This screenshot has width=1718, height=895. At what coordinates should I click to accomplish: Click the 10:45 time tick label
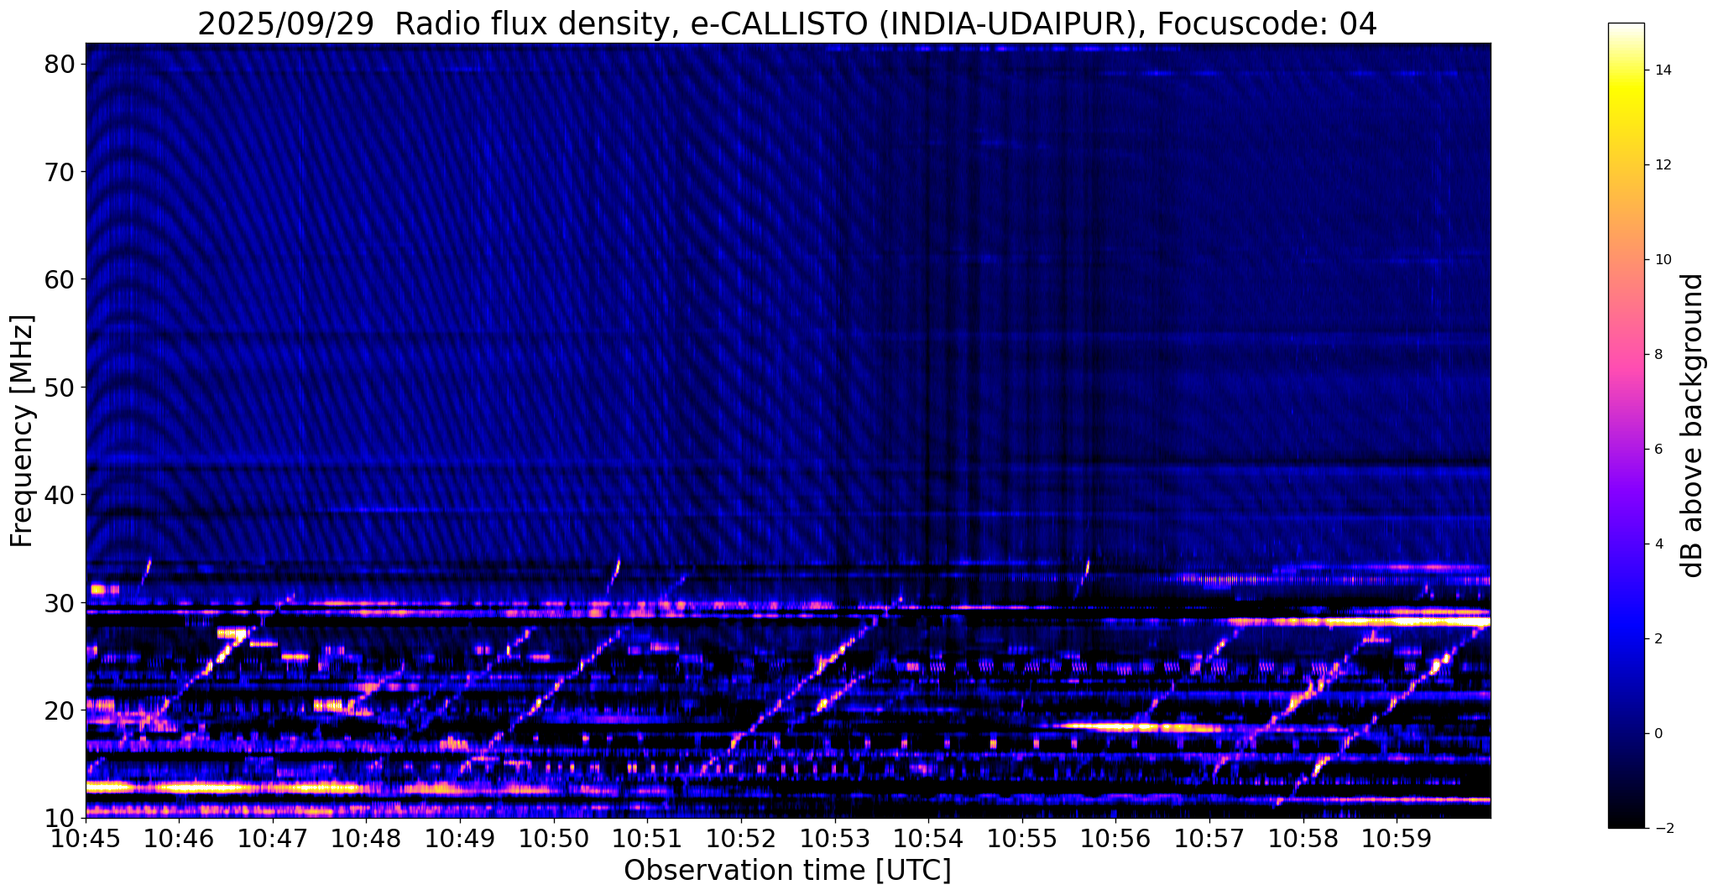[x=86, y=839]
